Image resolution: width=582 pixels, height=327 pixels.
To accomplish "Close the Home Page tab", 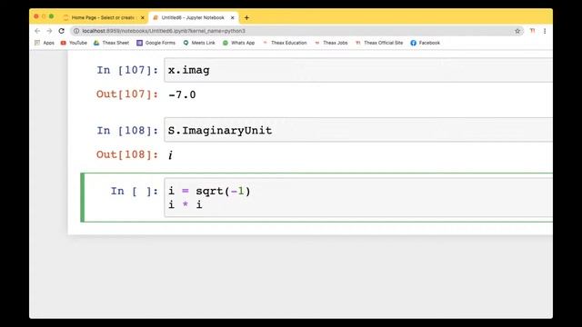I will (x=143, y=18).
